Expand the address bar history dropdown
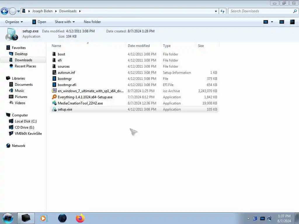This screenshot has width=299, height=224. point(216,11)
